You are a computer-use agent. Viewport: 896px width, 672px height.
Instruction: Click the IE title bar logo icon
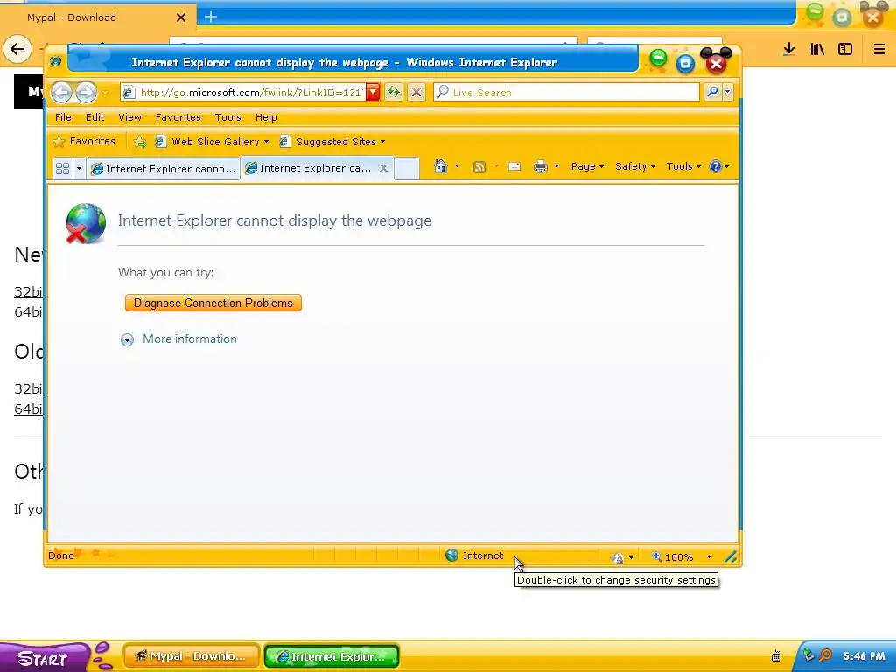(x=55, y=60)
